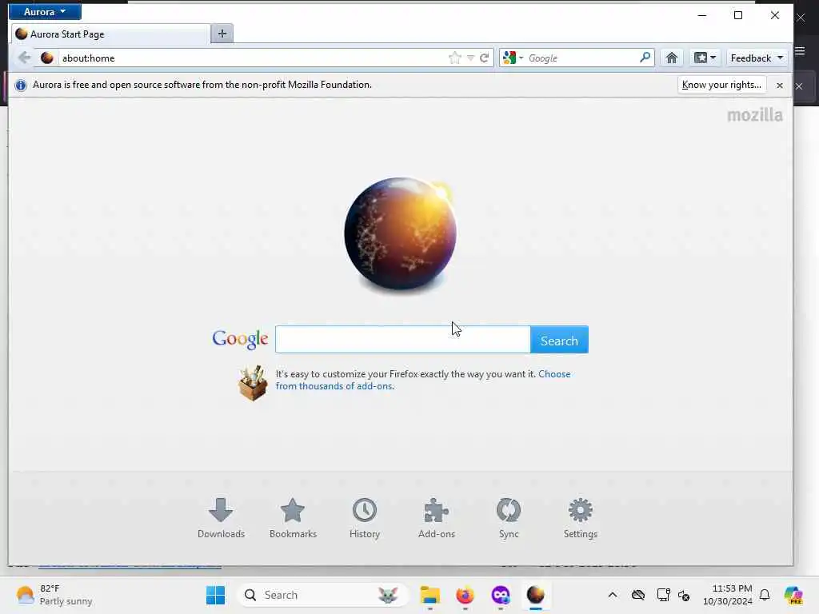
Task: Click the Google search box on start page
Action: [x=403, y=340]
